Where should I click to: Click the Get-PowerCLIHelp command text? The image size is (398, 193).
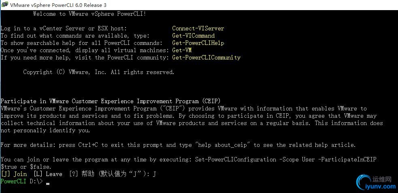(x=198, y=43)
